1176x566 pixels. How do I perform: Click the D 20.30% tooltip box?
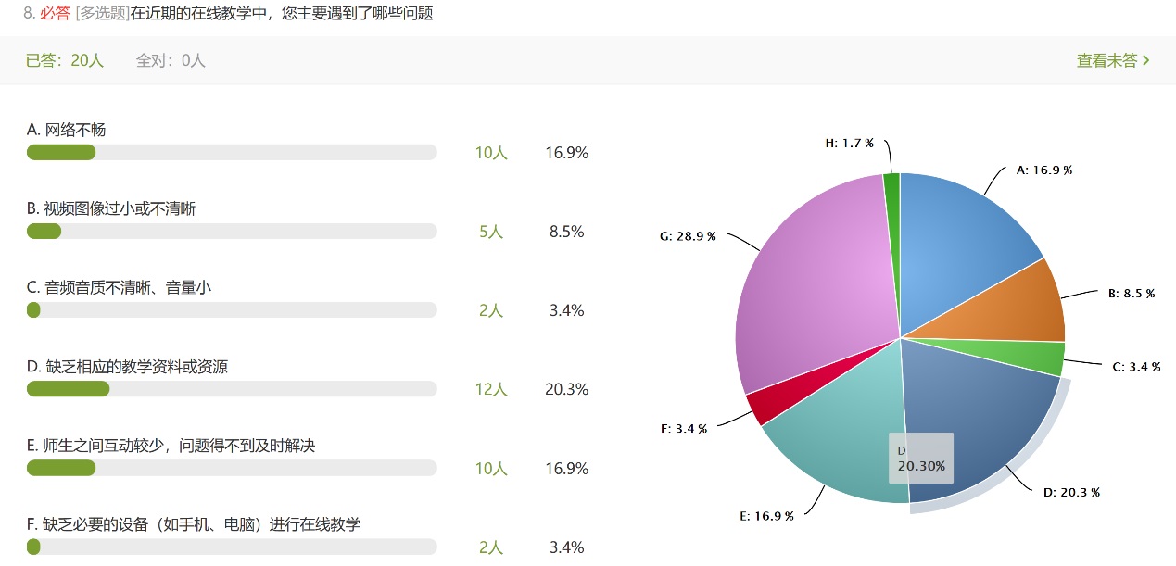pos(921,458)
